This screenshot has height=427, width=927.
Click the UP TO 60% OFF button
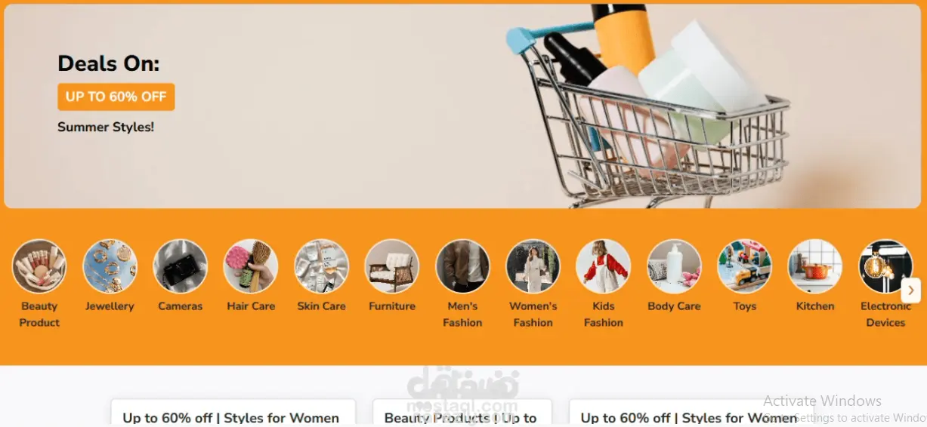point(116,97)
